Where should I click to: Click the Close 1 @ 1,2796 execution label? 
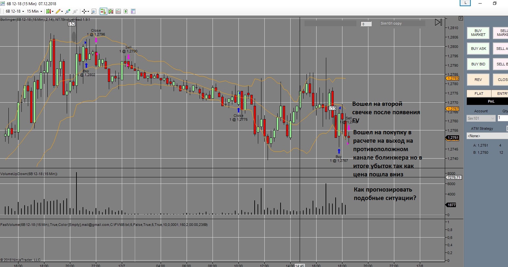click(96, 32)
